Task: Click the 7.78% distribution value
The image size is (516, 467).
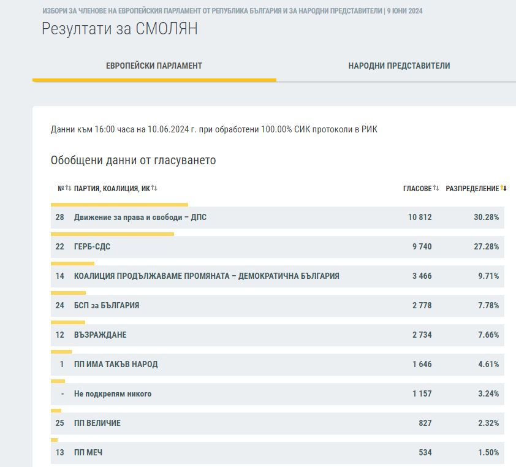Action: (x=488, y=305)
